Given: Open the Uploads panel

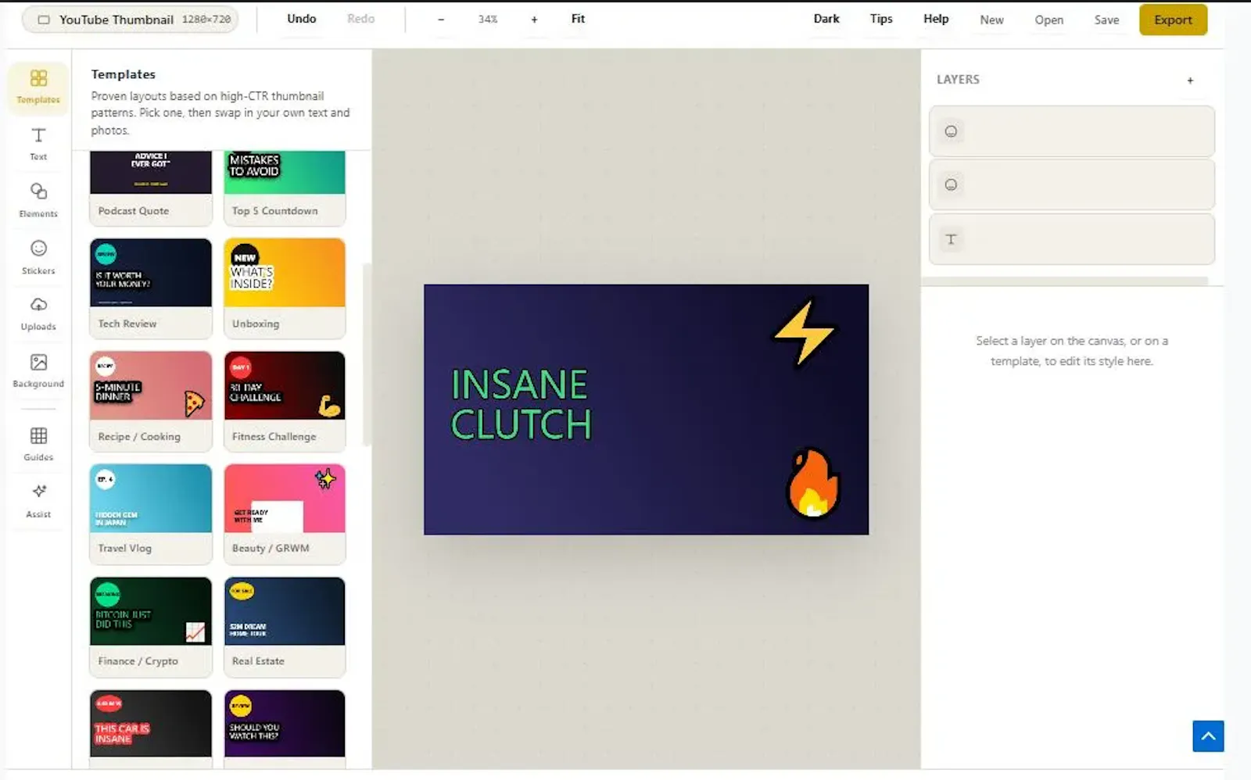Looking at the screenshot, I should pyautogui.click(x=38, y=313).
